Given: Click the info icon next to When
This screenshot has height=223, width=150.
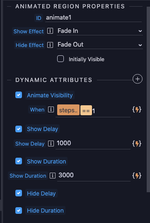Looking at the screenshot, I should pyautogui.click(x=51, y=109).
